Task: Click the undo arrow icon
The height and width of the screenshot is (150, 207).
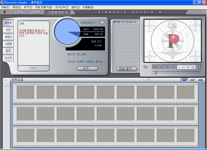Action: (192, 12)
